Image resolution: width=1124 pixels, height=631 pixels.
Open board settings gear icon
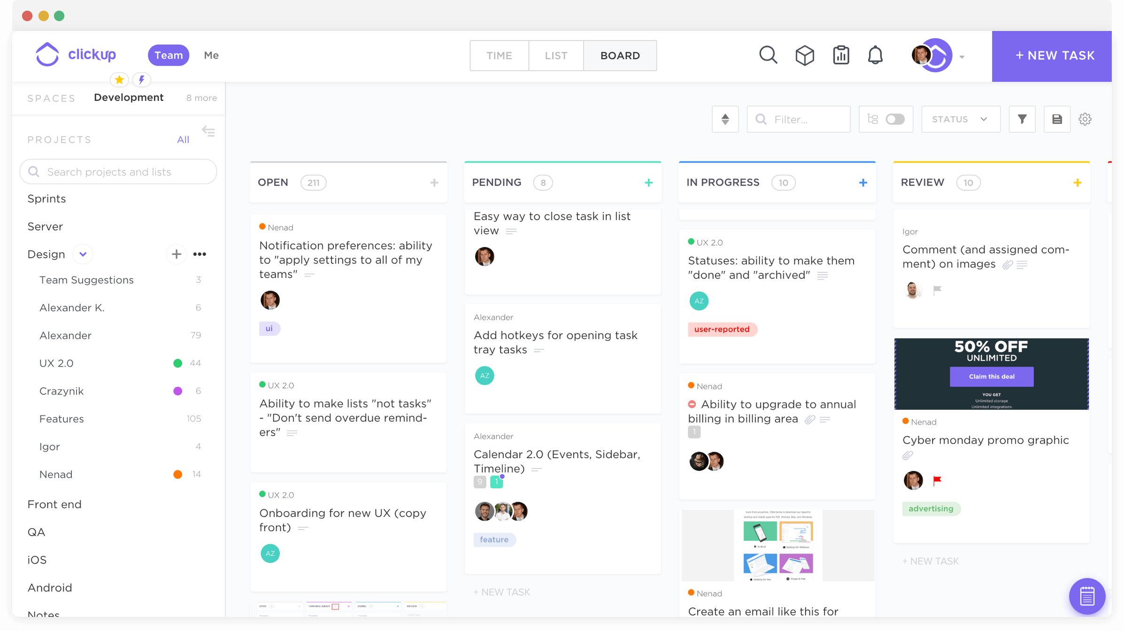[x=1085, y=119]
